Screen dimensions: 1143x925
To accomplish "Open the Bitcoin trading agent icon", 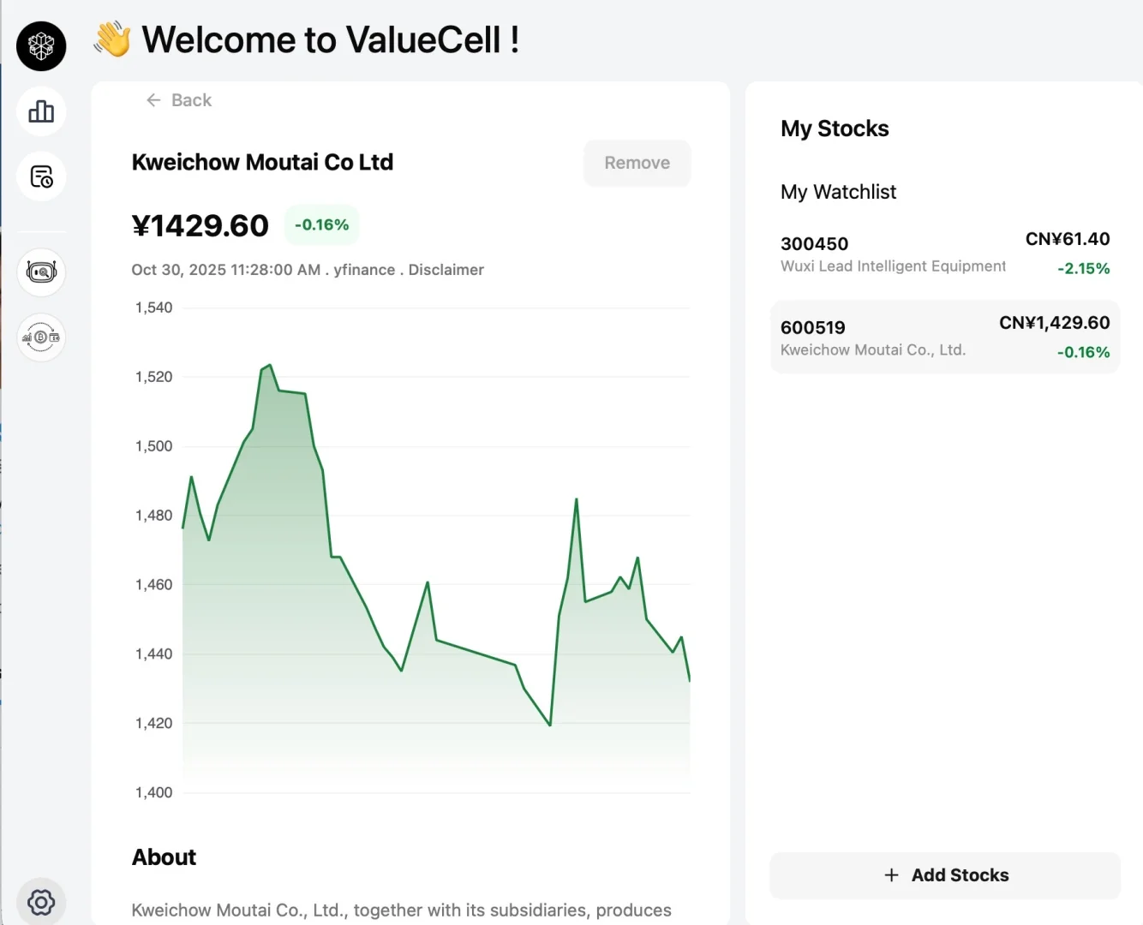I will click(41, 337).
